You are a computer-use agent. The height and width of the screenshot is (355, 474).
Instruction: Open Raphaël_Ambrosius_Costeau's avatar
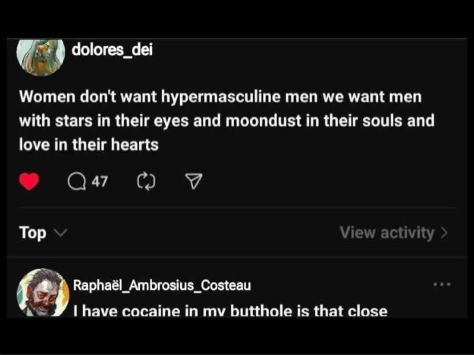[43, 293]
